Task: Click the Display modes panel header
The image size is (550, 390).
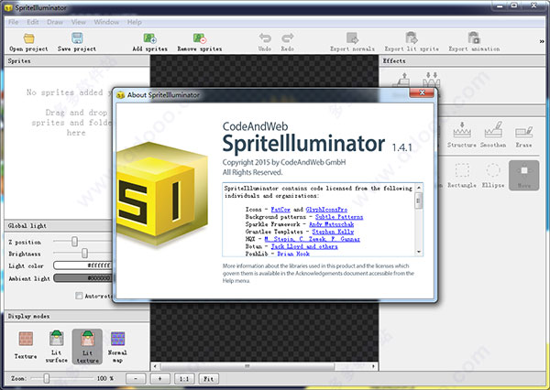Action: pyautogui.click(x=77, y=316)
